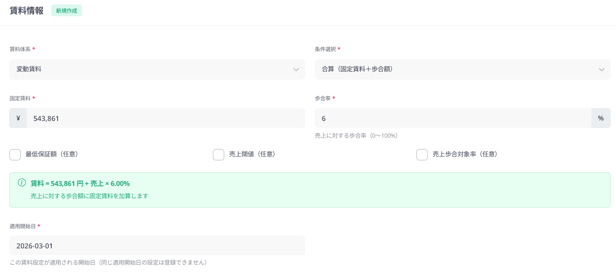Viewport: 616px width, 273px height.
Task: Focus the 固定賃料 amount field
Action: tap(166, 118)
